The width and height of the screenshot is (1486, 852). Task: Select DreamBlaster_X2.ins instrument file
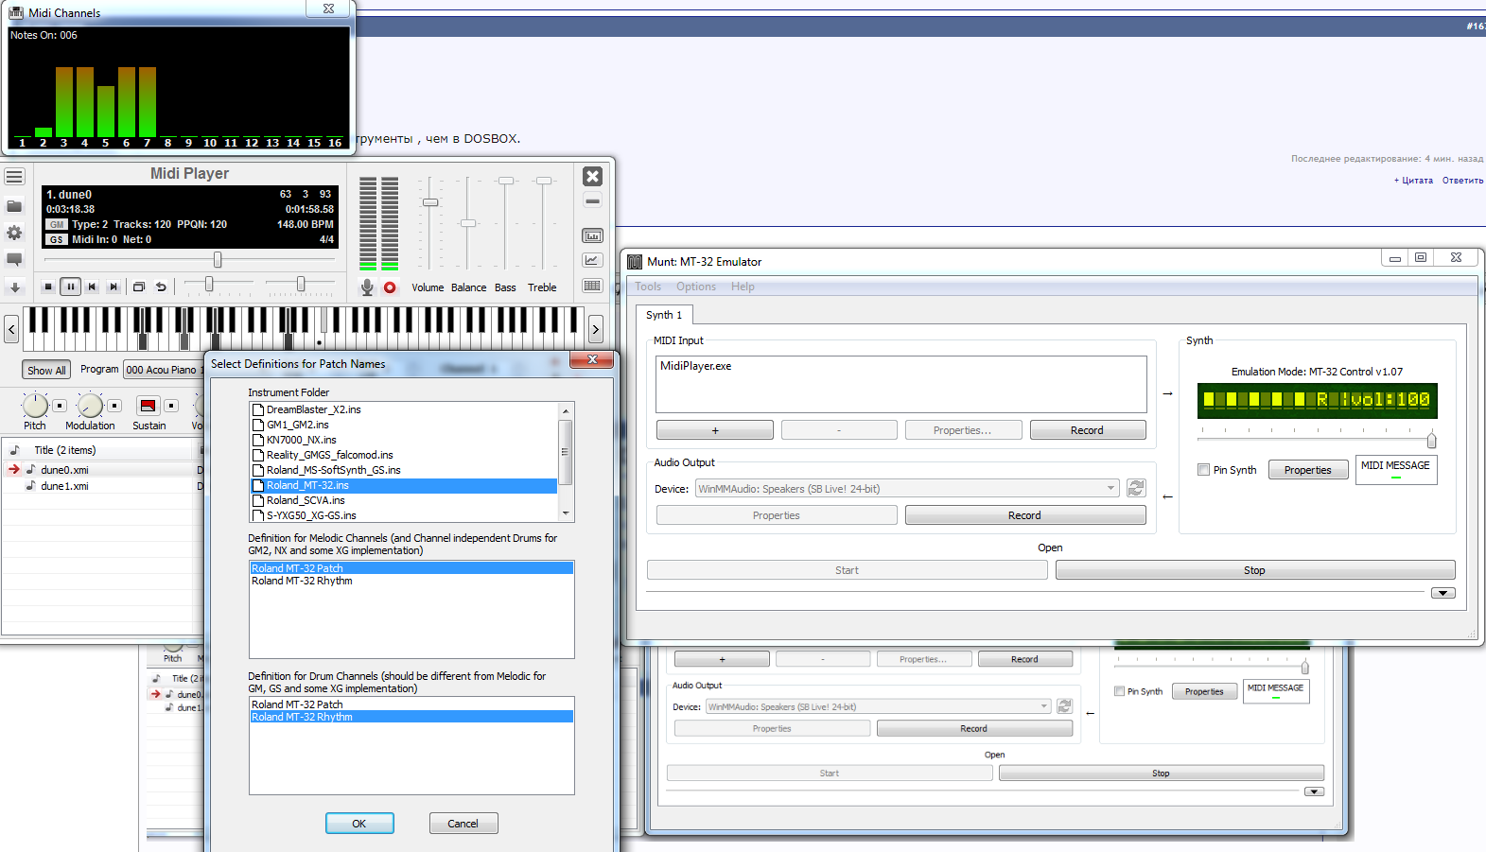click(x=313, y=409)
